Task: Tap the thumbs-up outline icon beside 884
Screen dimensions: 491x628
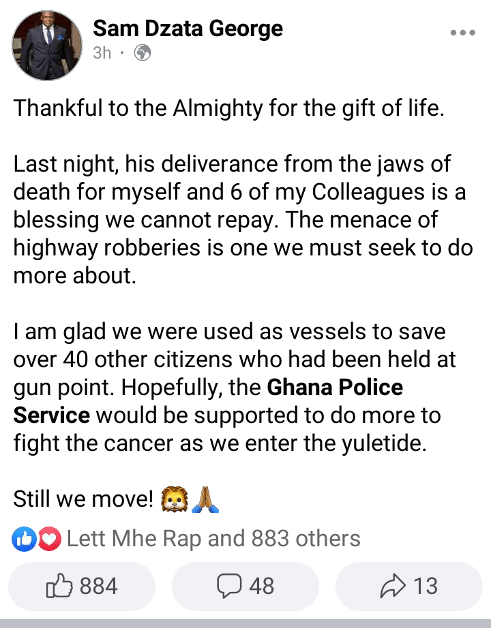Action: tap(59, 586)
